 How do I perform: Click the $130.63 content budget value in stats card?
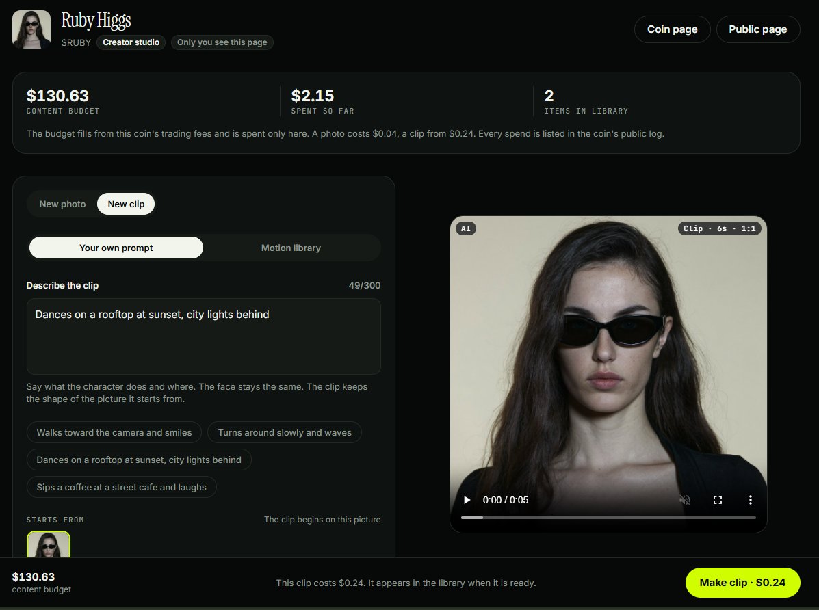click(58, 96)
